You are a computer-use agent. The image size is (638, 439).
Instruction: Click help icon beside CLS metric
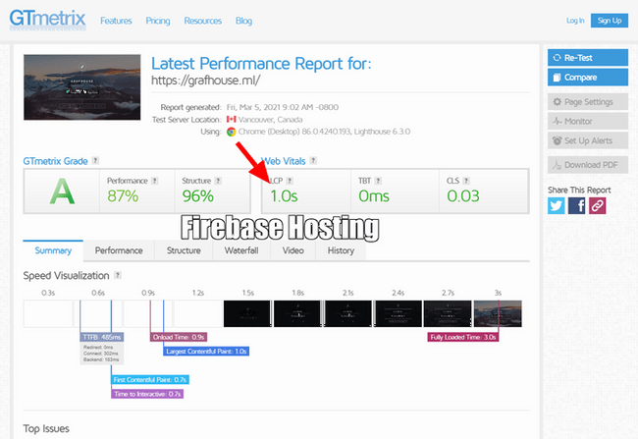click(466, 181)
